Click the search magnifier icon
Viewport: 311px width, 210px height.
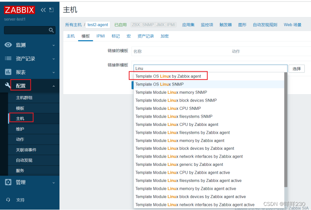pyautogui.click(x=51, y=30)
